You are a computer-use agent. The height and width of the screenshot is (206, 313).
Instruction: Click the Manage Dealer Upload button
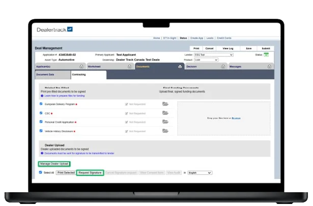pyautogui.click(x=54, y=164)
